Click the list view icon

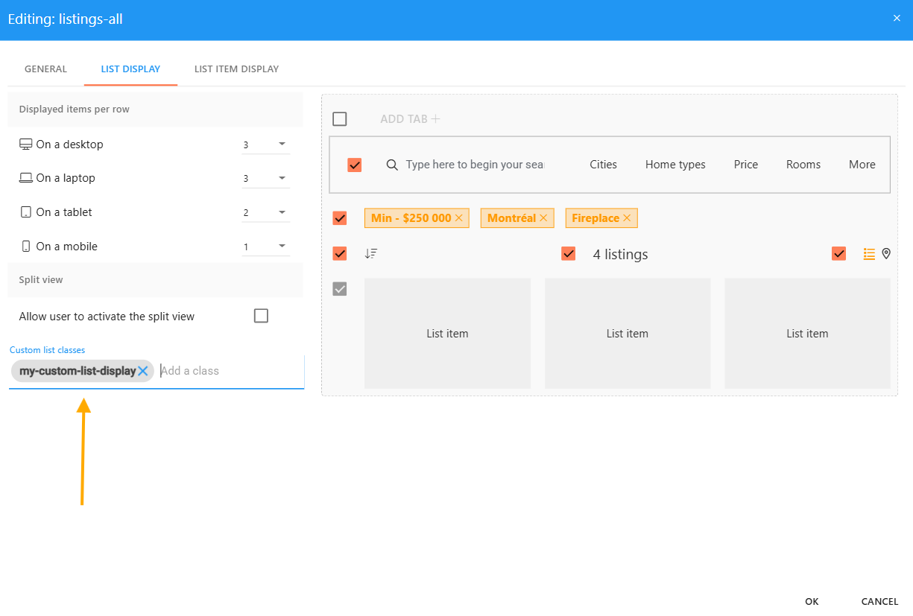869,254
